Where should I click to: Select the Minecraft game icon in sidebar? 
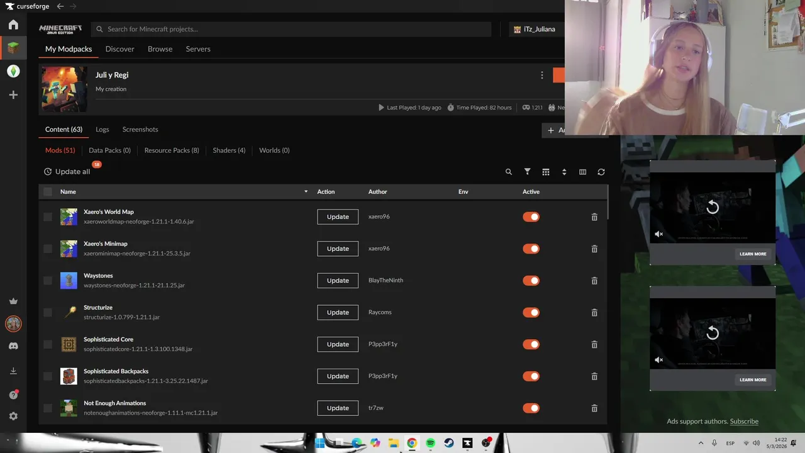pos(13,47)
